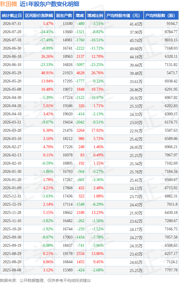Click the 48.91% price change cell
The height and width of the screenshot is (283, 179).
(47, 73)
